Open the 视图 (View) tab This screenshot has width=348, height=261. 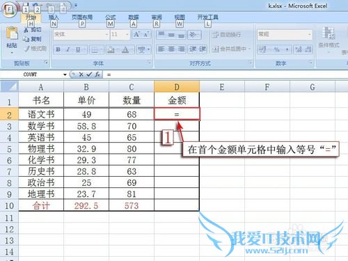tap(180, 17)
